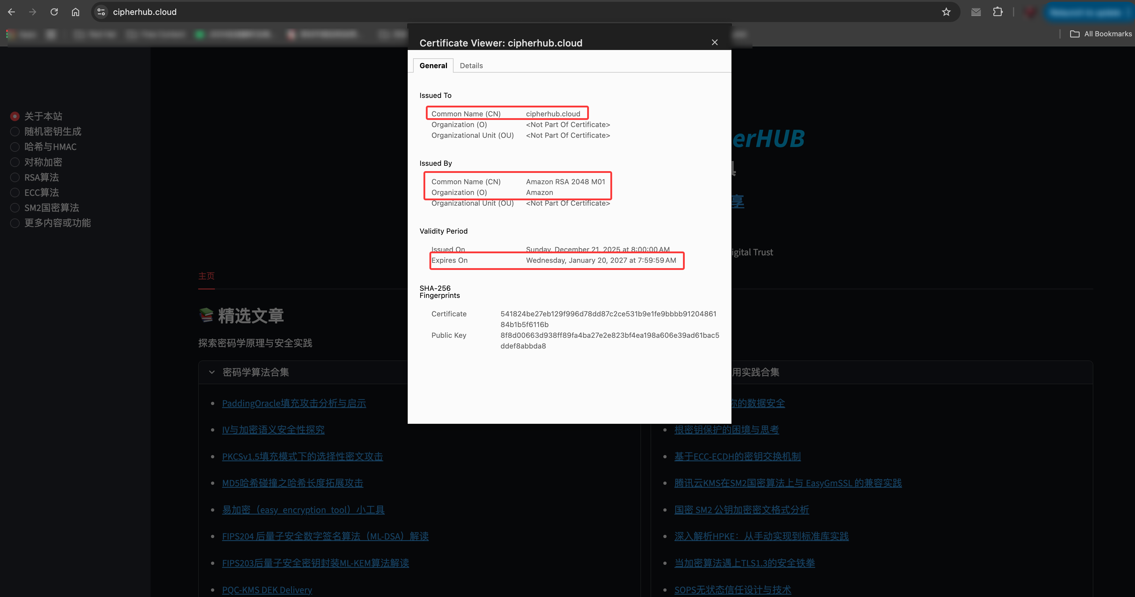Click the email envelope icon
The image size is (1135, 597).
(976, 12)
